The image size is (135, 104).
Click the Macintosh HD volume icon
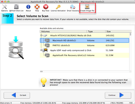click(47, 40)
